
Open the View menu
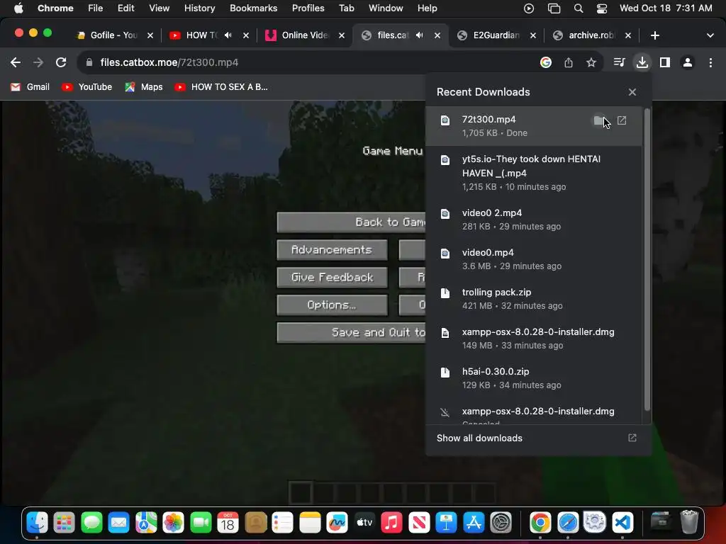coord(159,8)
